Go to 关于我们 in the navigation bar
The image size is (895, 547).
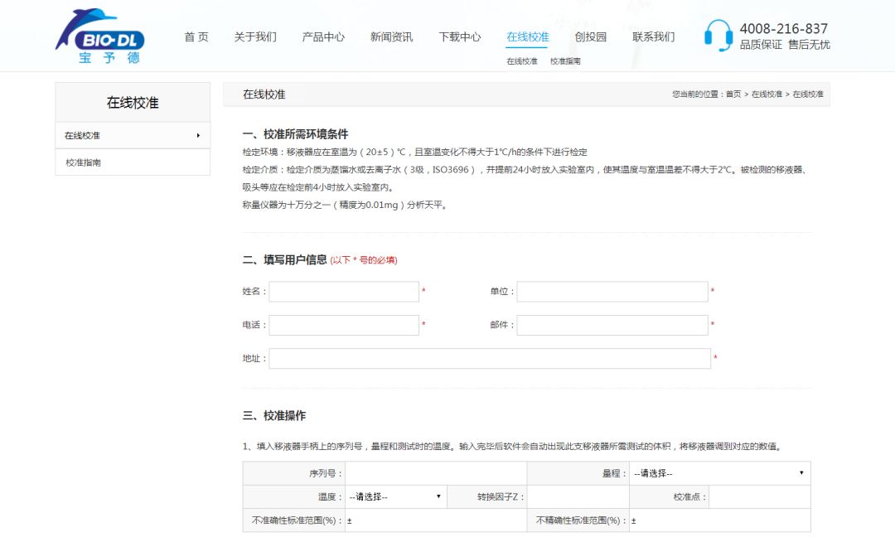tap(255, 37)
